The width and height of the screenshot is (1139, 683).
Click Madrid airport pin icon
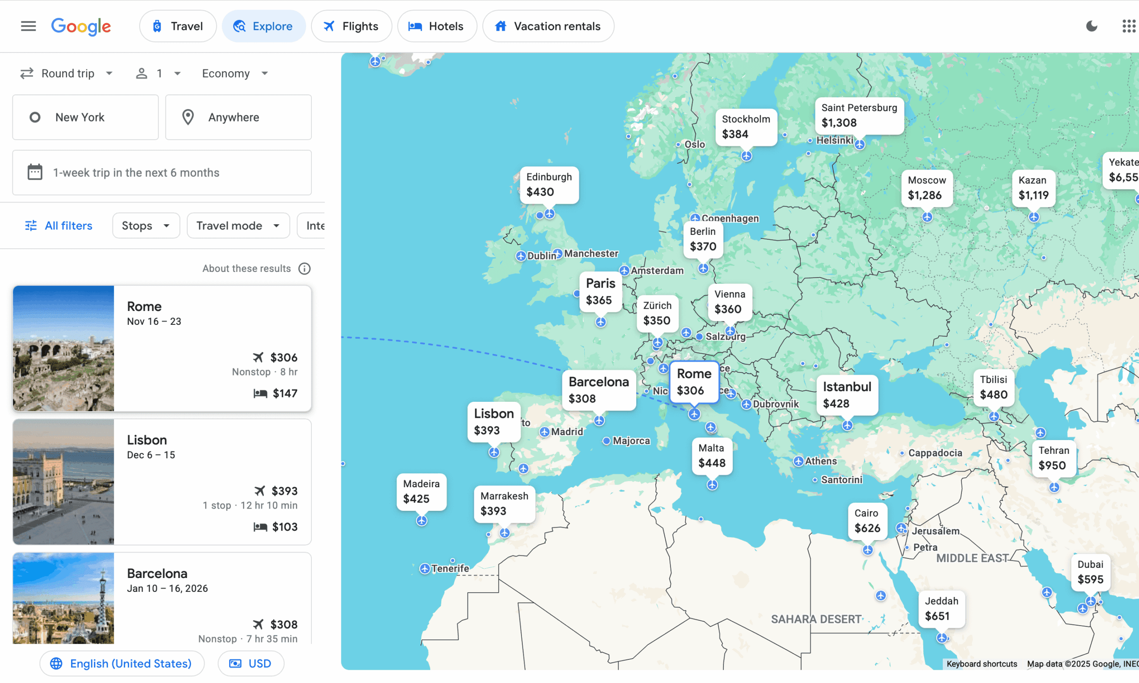click(545, 432)
